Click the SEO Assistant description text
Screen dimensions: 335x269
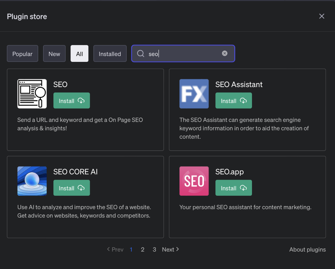[244, 128]
